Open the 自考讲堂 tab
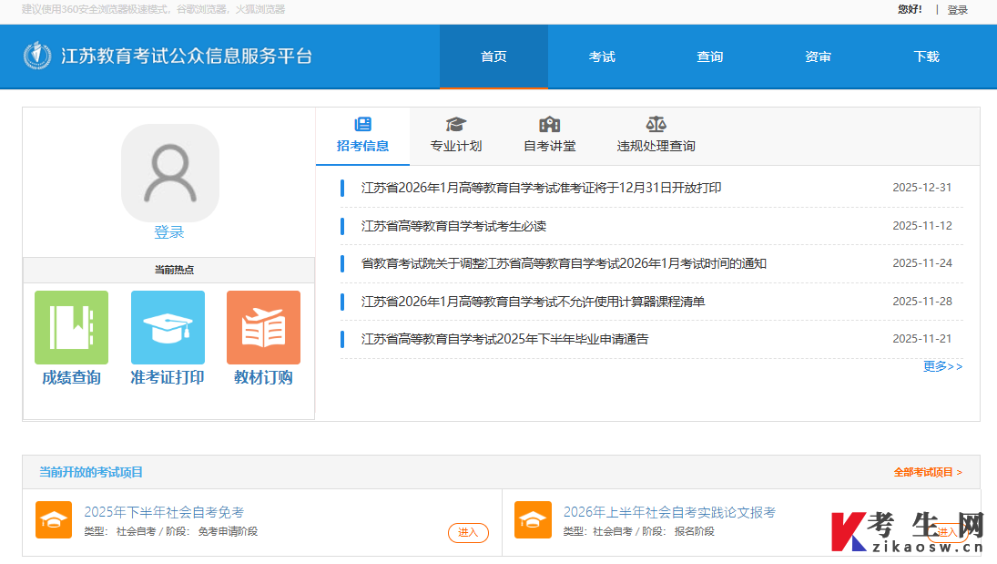This screenshot has height=564, width=997. (x=549, y=136)
